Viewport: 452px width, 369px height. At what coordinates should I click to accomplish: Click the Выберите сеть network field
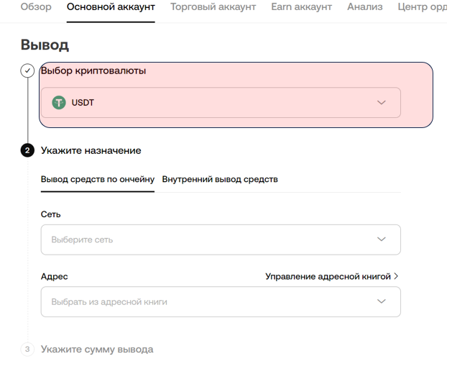[x=208, y=240]
